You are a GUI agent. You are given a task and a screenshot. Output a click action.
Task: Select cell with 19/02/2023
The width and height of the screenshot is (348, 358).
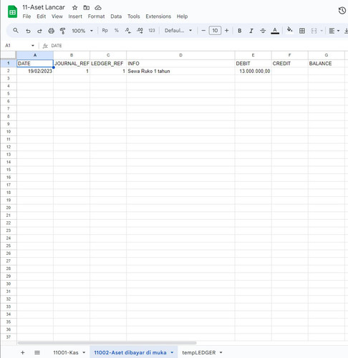point(35,71)
